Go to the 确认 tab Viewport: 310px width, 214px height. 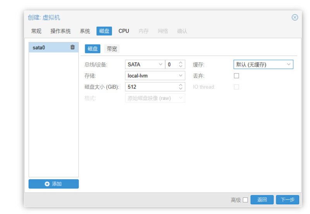pos(182,31)
